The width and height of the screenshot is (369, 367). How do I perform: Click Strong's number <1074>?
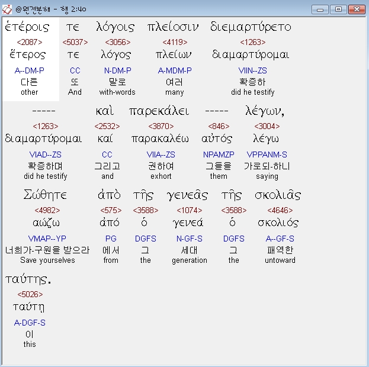click(x=190, y=210)
